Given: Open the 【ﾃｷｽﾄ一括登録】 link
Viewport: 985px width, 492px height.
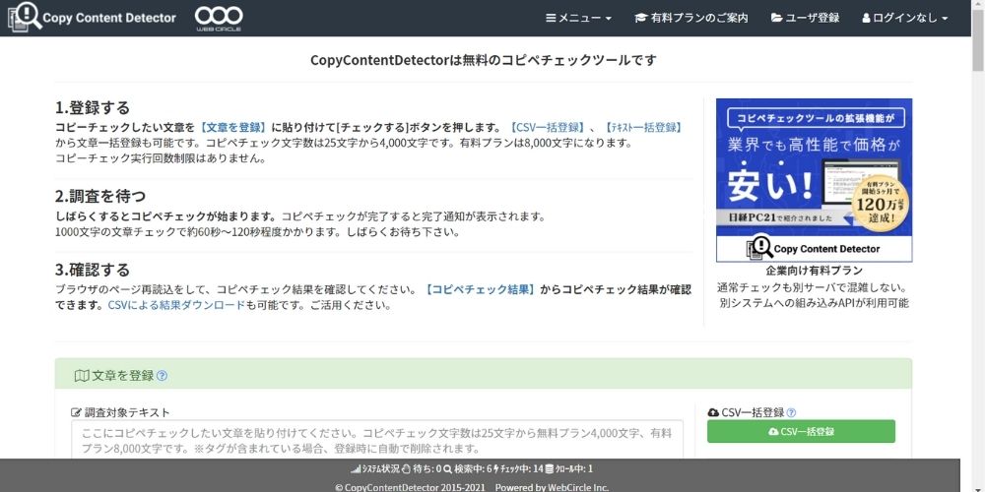Looking at the screenshot, I should click(x=642, y=127).
